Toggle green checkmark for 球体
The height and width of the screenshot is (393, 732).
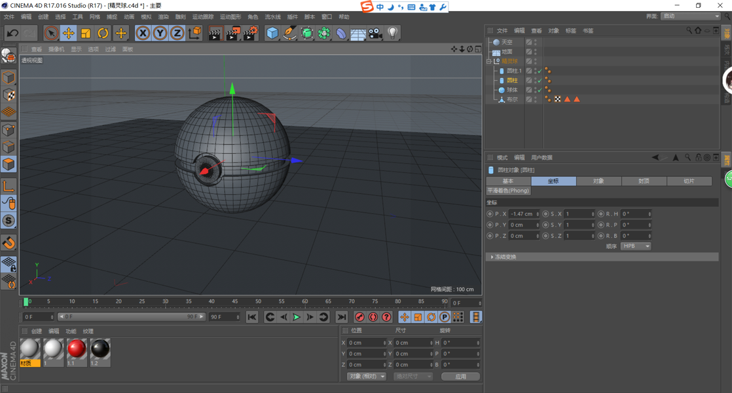coord(540,90)
